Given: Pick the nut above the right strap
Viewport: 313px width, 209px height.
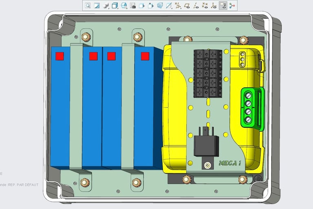Looking at the screenshot, I should tap(138, 37).
